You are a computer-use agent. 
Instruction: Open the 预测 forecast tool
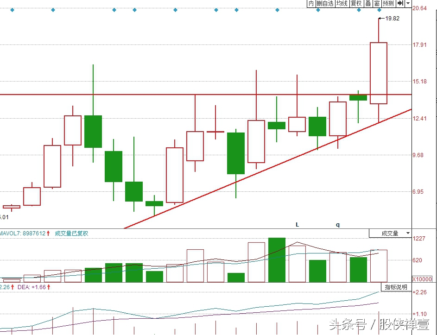pos(388,3)
